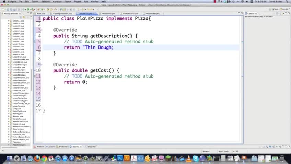Viewport: 291px width, 164px height.
Task: Open the Refactor menu
Action: 45,1
